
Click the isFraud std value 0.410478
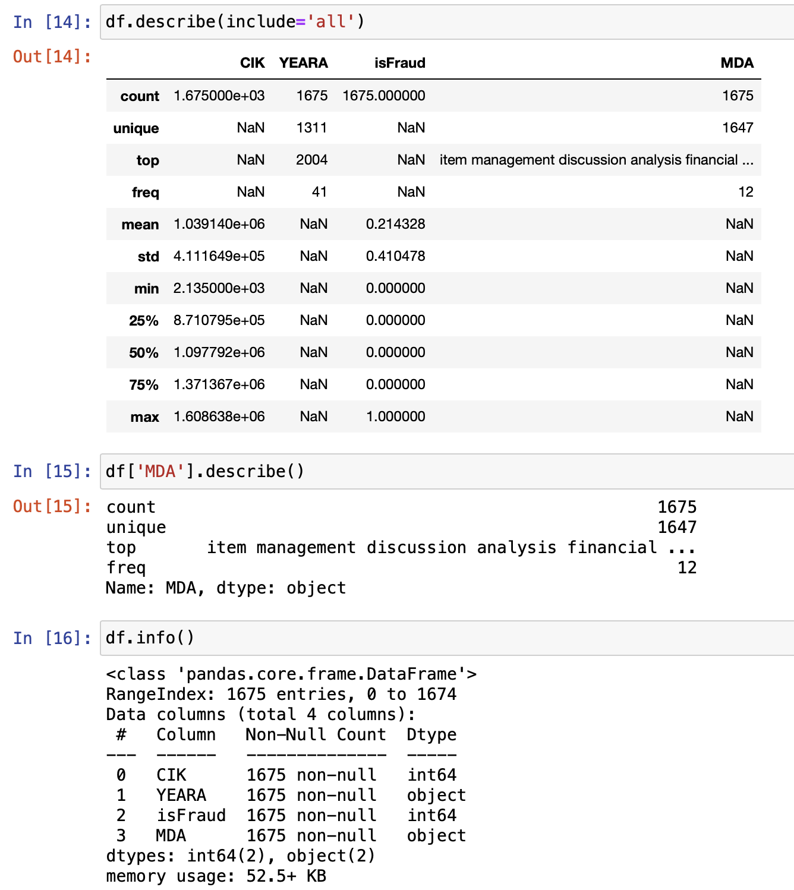pos(396,256)
